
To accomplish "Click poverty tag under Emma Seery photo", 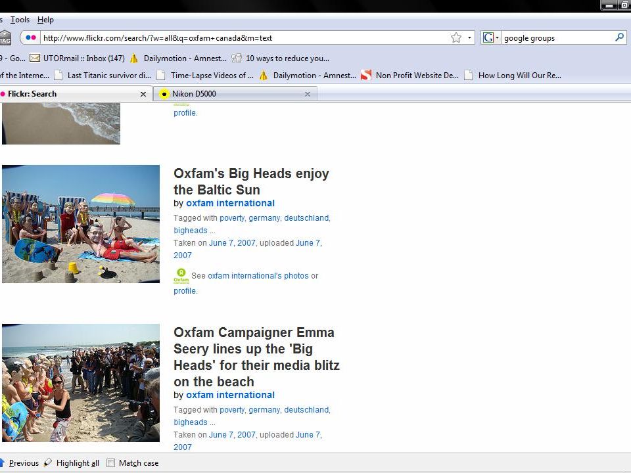I will pos(232,410).
